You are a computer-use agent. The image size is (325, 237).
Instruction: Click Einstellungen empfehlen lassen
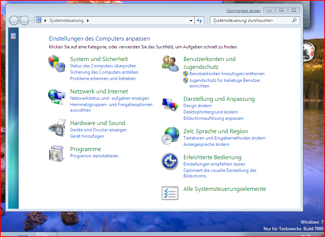pyautogui.click(x=214, y=164)
